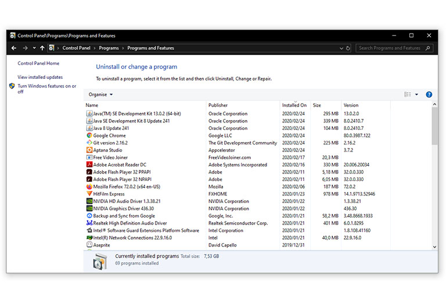Click the version 3.48.8668.1933 cell
The height and width of the screenshot is (297, 446).
[x=358, y=216]
